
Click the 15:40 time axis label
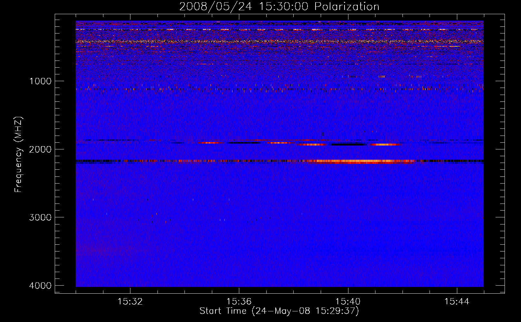point(348,302)
